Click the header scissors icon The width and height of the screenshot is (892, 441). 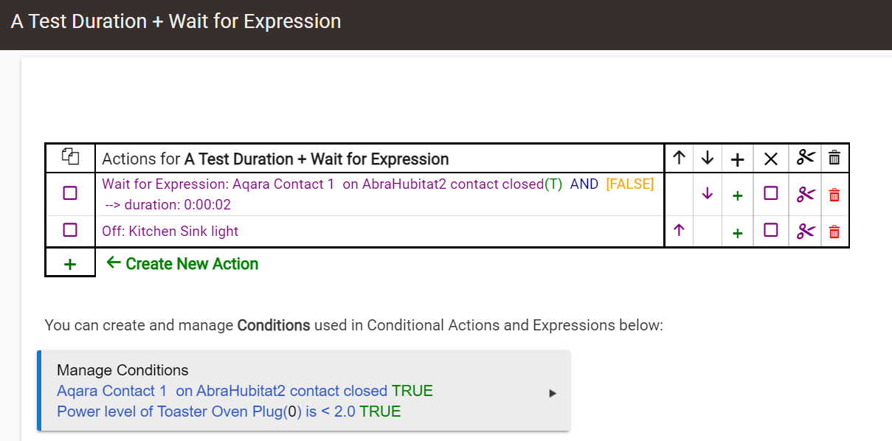(806, 157)
